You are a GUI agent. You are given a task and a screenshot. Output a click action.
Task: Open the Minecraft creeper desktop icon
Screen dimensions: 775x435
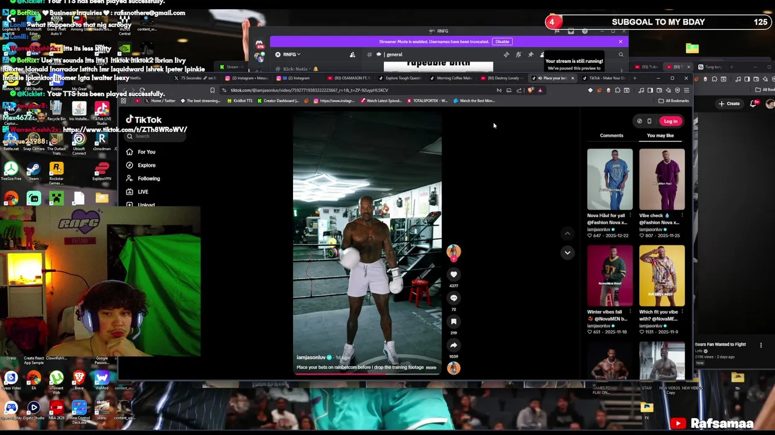tap(56, 198)
